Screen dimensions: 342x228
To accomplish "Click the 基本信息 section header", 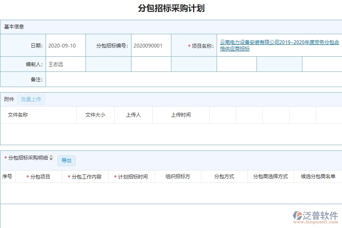I will 14,27.
